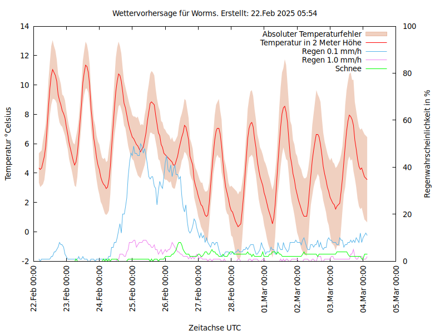Click the 0 value on the temperature axis

tap(27, 232)
